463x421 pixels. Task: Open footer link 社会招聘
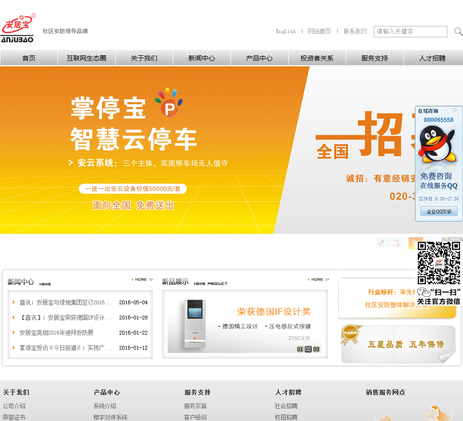286,406
